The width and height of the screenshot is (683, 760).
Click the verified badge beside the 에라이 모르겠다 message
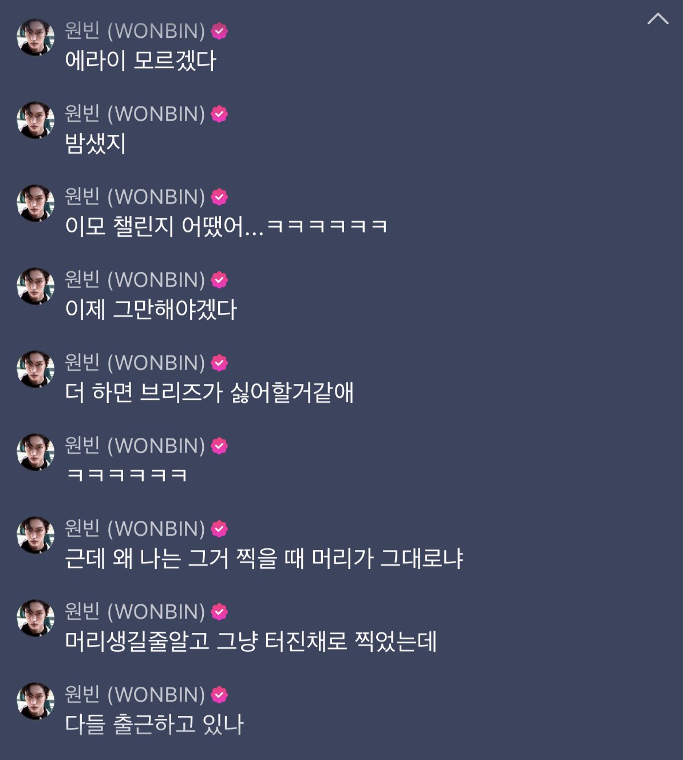click(x=219, y=31)
